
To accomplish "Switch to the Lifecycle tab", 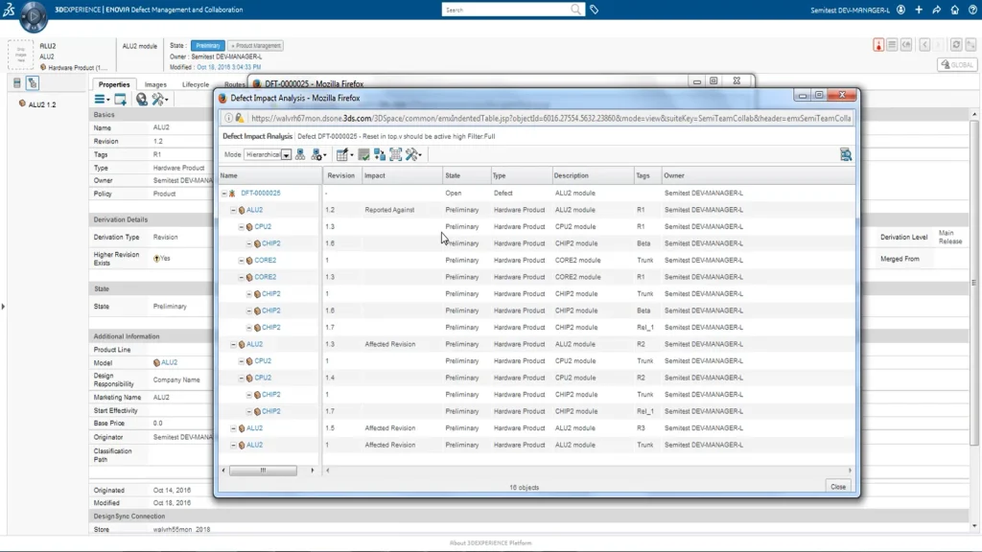I will pyautogui.click(x=195, y=84).
